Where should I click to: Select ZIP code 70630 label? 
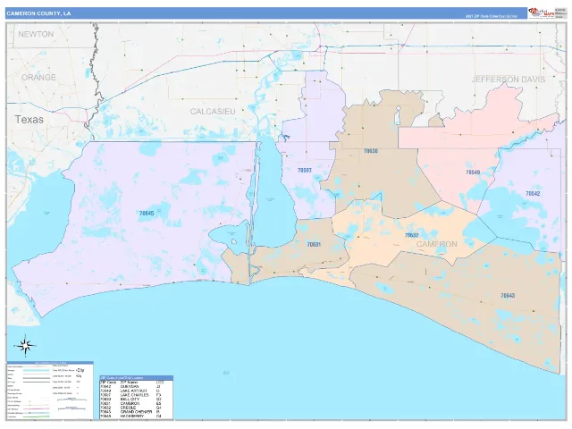pos(371,151)
